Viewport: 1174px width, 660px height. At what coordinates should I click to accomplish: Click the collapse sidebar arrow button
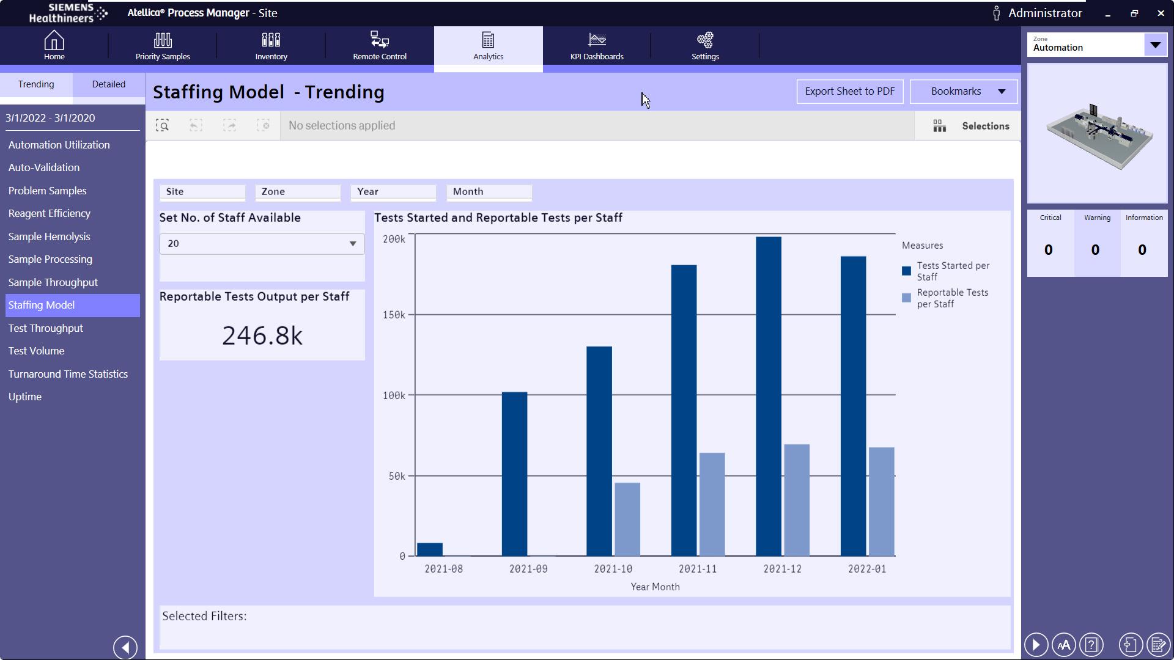125,647
